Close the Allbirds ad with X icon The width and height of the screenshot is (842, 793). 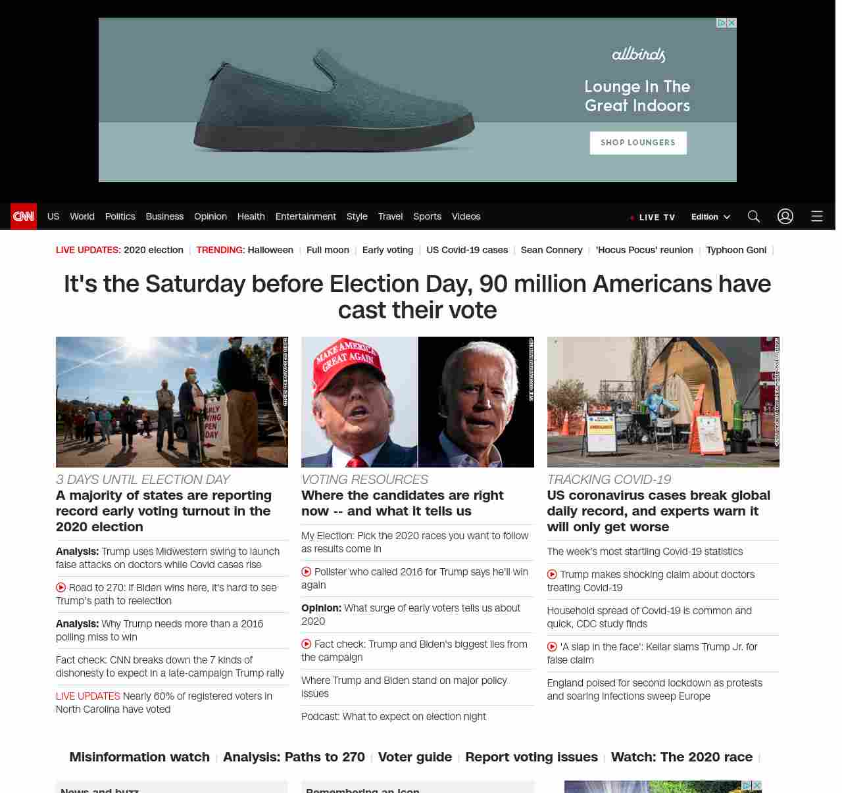point(731,23)
